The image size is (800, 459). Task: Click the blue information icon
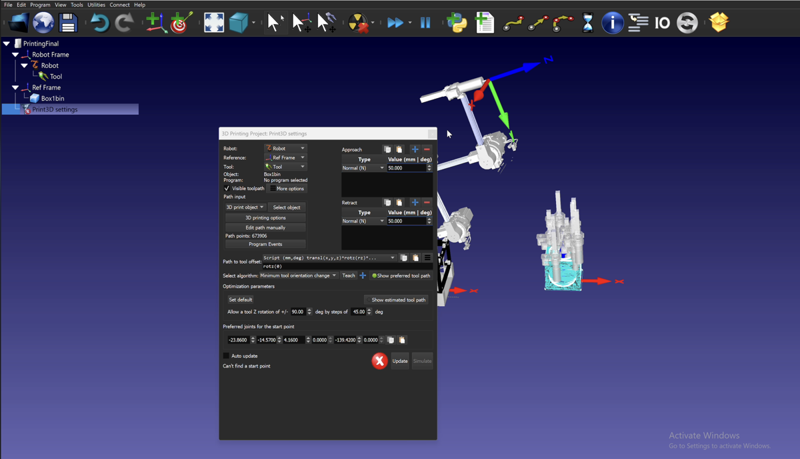tap(612, 23)
